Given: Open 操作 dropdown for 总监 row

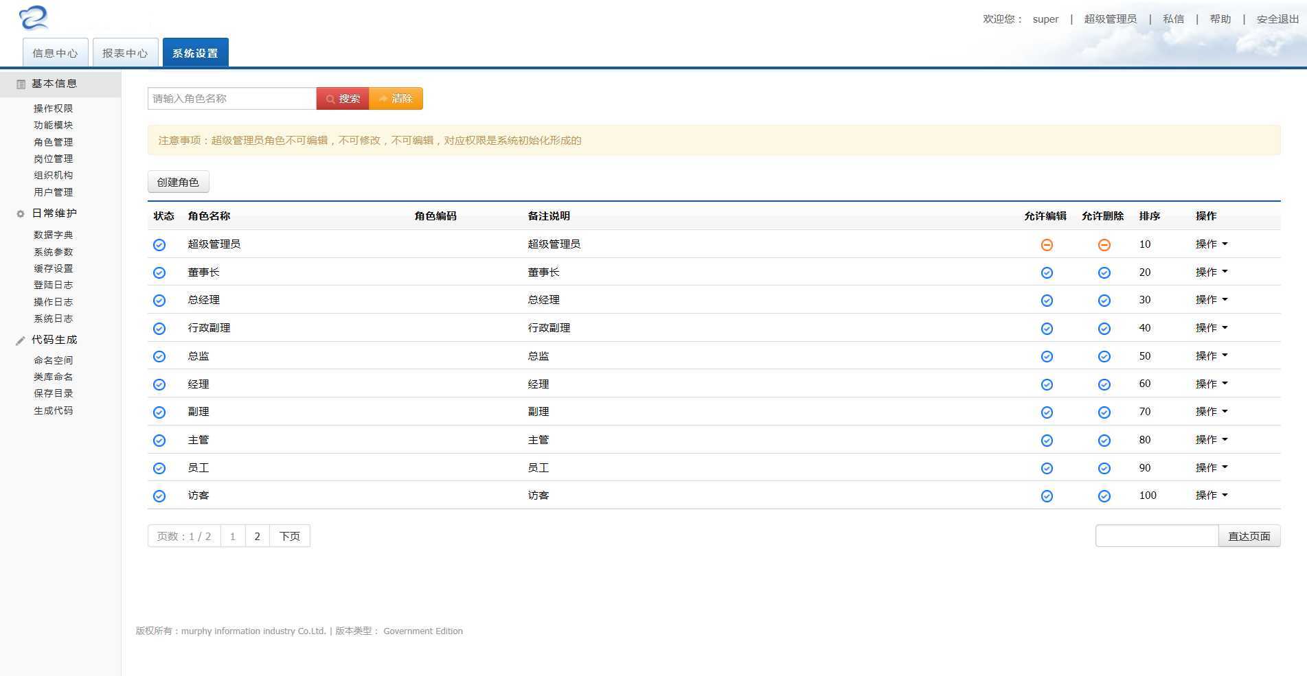Looking at the screenshot, I should [x=1212, y=356].
